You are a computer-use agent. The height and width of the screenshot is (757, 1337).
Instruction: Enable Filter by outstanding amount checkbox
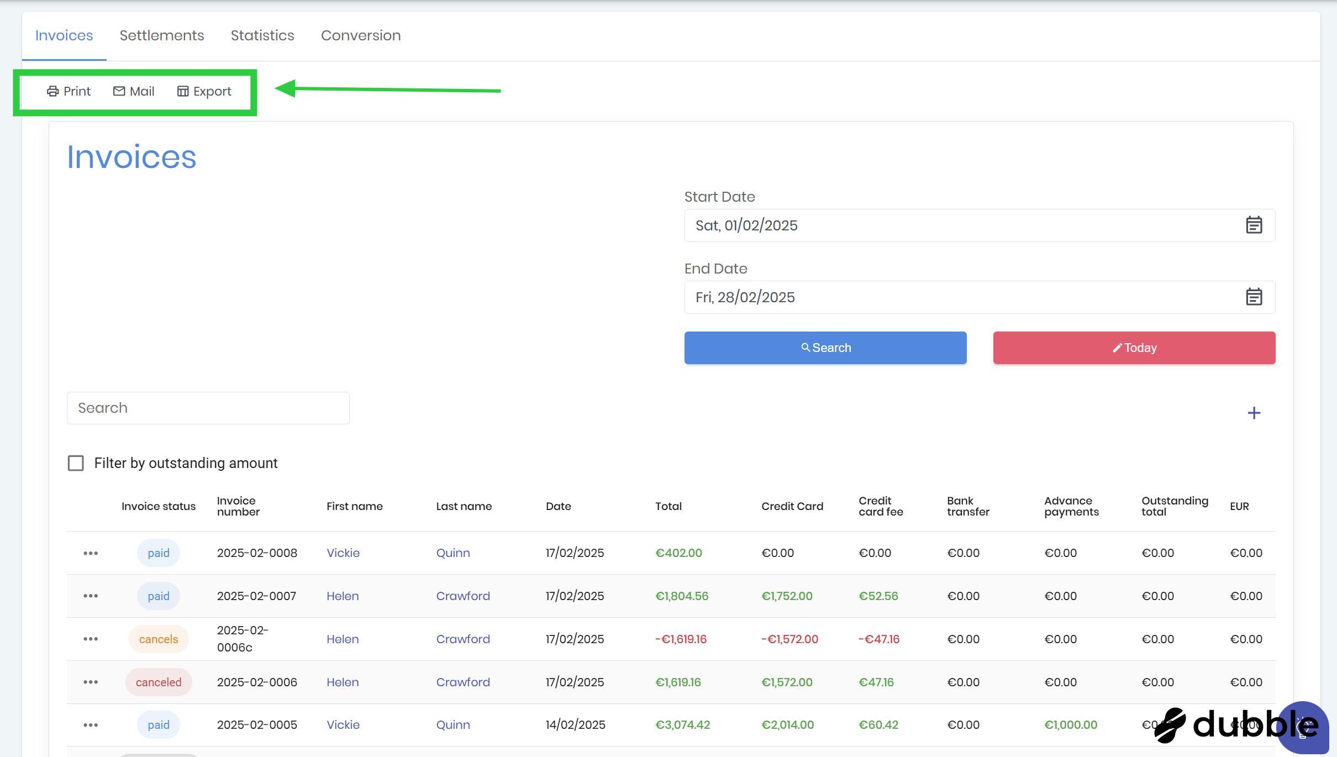click(76, 463)
